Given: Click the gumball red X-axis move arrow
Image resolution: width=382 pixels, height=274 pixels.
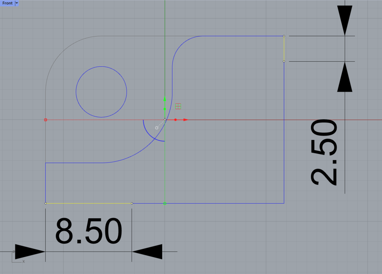Looking at the screenshot, I should [x=186, y=120].
